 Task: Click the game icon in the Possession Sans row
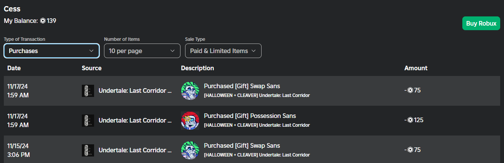(x=88, y=121)
